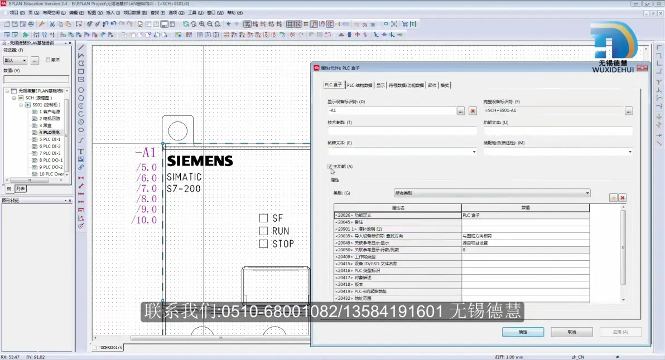Open the 默认 filter dropdown
This screenshot has width=665, height=360.
pos(15,60)
